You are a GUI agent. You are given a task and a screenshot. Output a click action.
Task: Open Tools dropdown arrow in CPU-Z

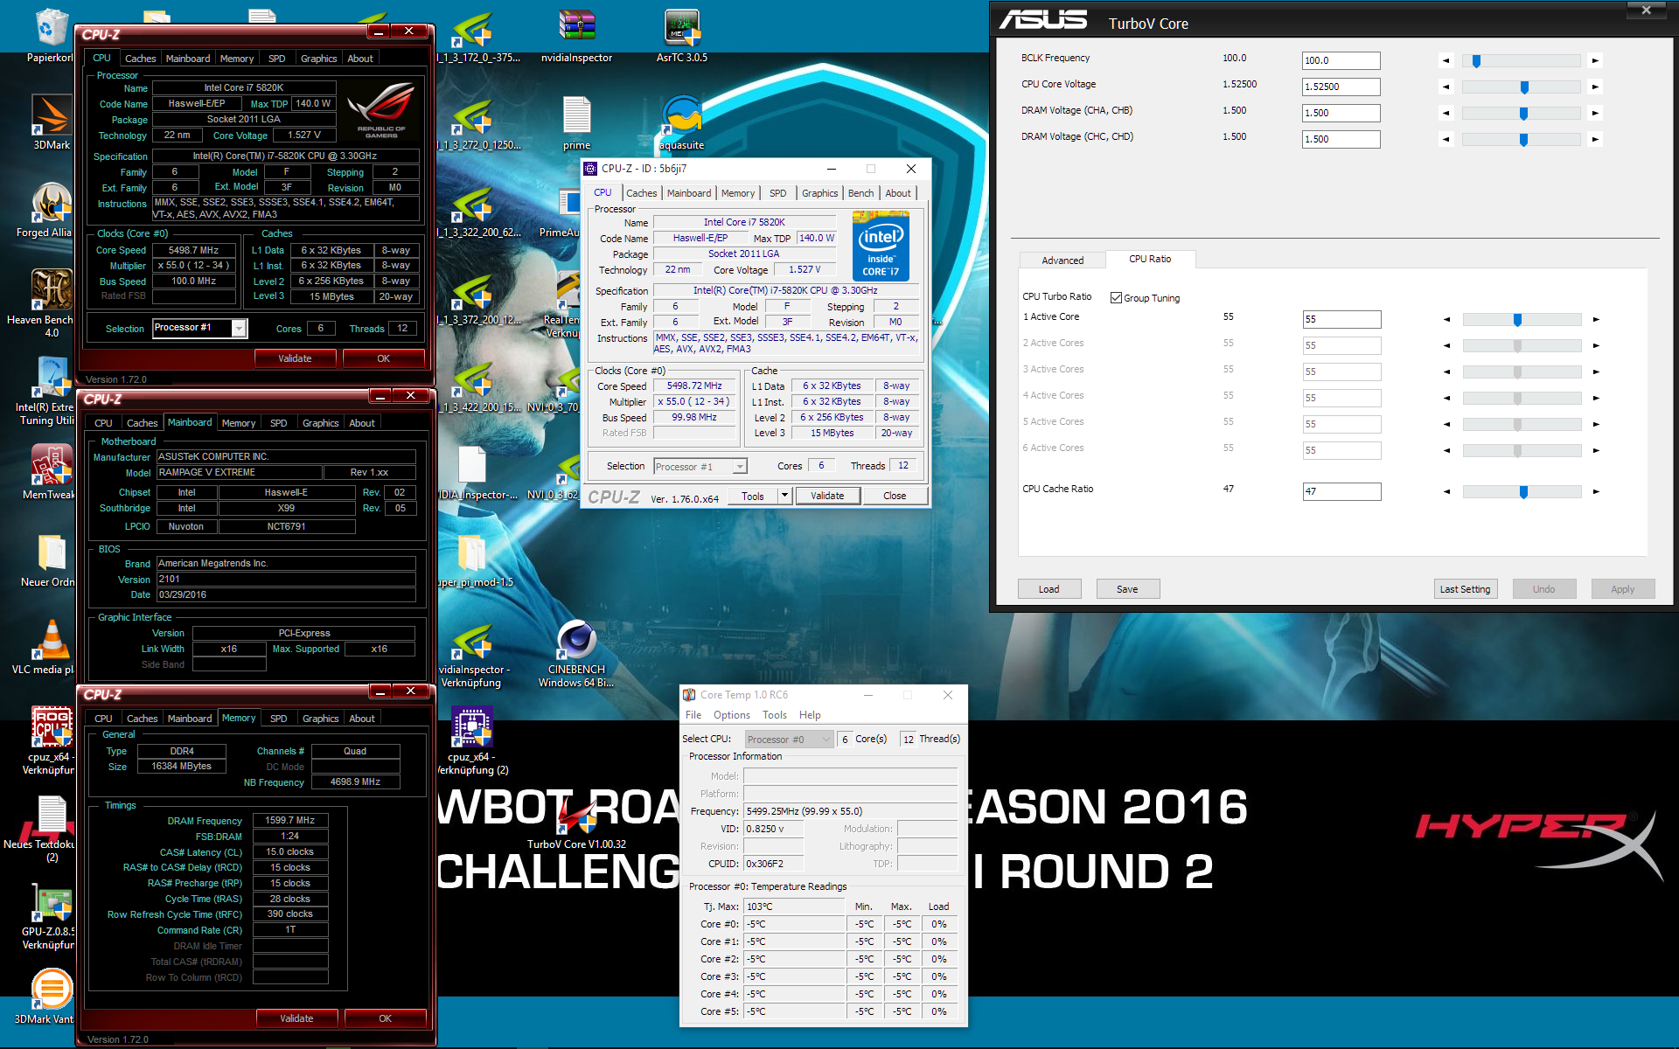point(784,496)
